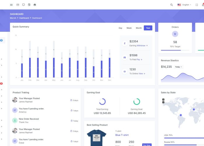Open the hamburger menu icon
204x146 pixels.
11,5
